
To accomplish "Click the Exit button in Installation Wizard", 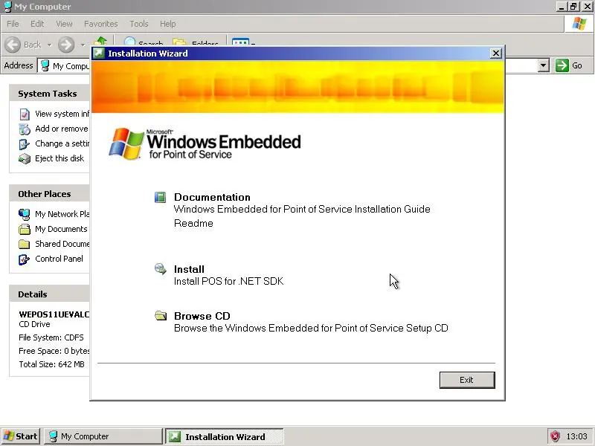I will pyautogui.click(x=467, y=380).
